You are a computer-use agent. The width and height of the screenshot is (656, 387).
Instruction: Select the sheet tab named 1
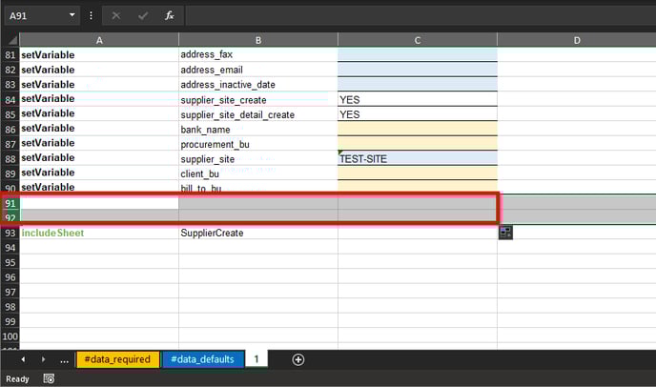coord(256,359)
